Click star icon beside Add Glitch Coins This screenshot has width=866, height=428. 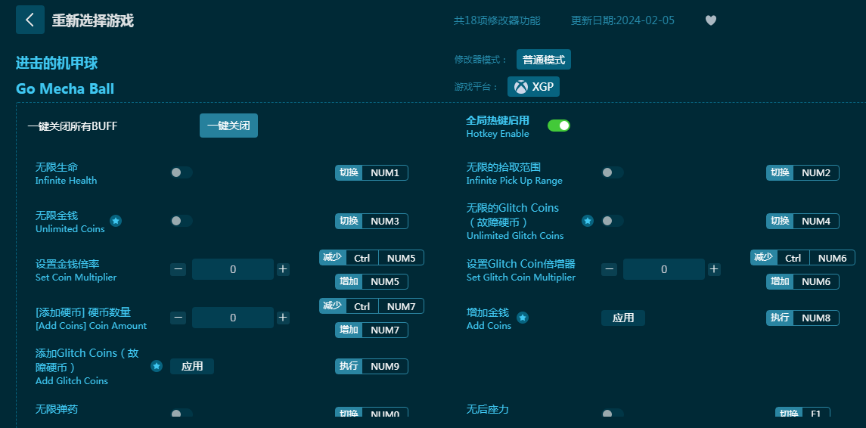[157, 366]
